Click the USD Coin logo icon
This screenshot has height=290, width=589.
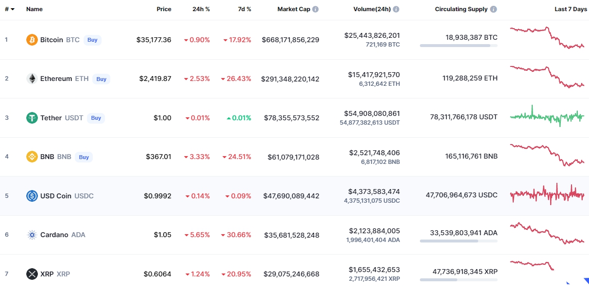click(x=32, y=196)
